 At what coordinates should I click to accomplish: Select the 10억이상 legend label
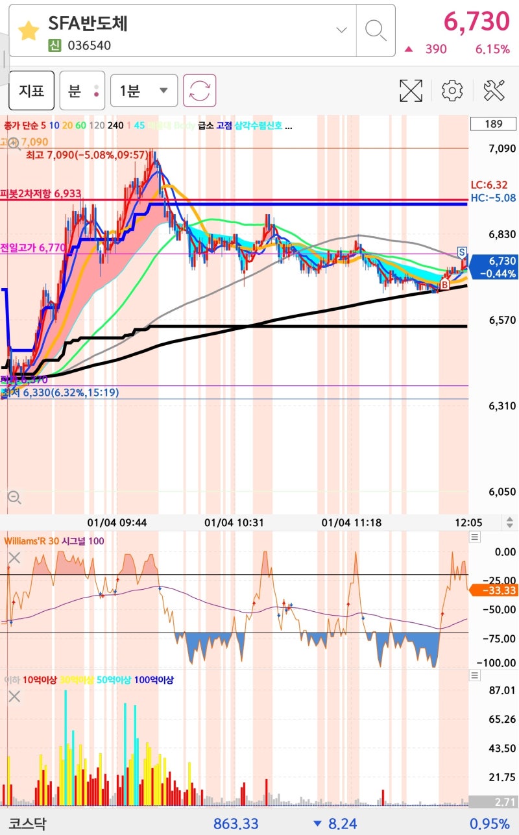40,680
